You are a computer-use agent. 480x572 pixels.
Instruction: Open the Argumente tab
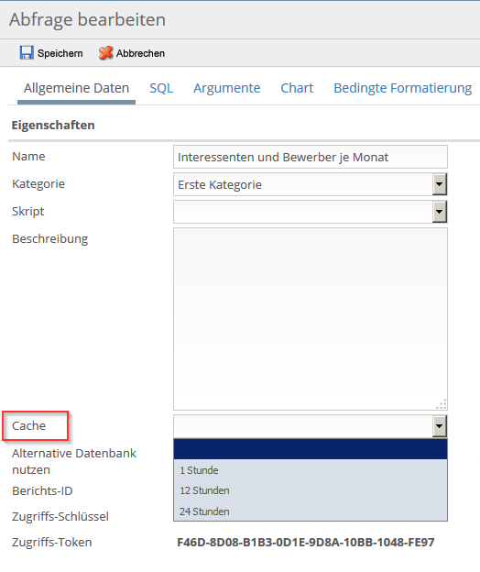click(x=226, y=88)
